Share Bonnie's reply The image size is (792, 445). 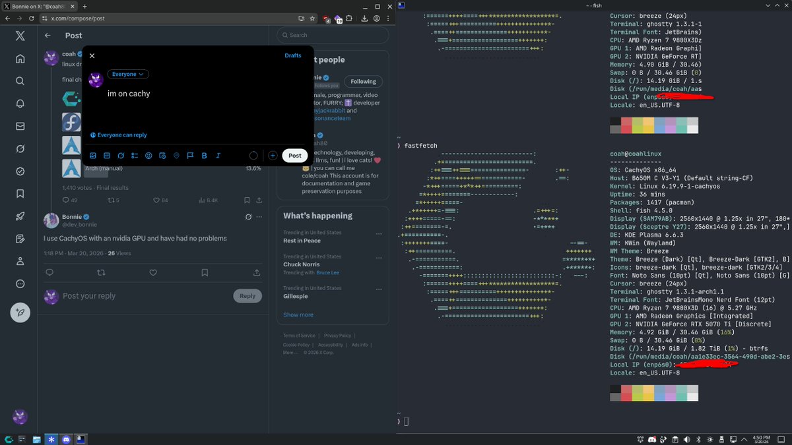(257, 273)
